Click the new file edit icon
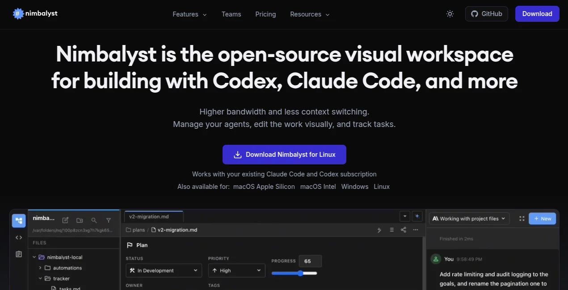The height and width of the screenshot is (290, 568). click(65, 220)
